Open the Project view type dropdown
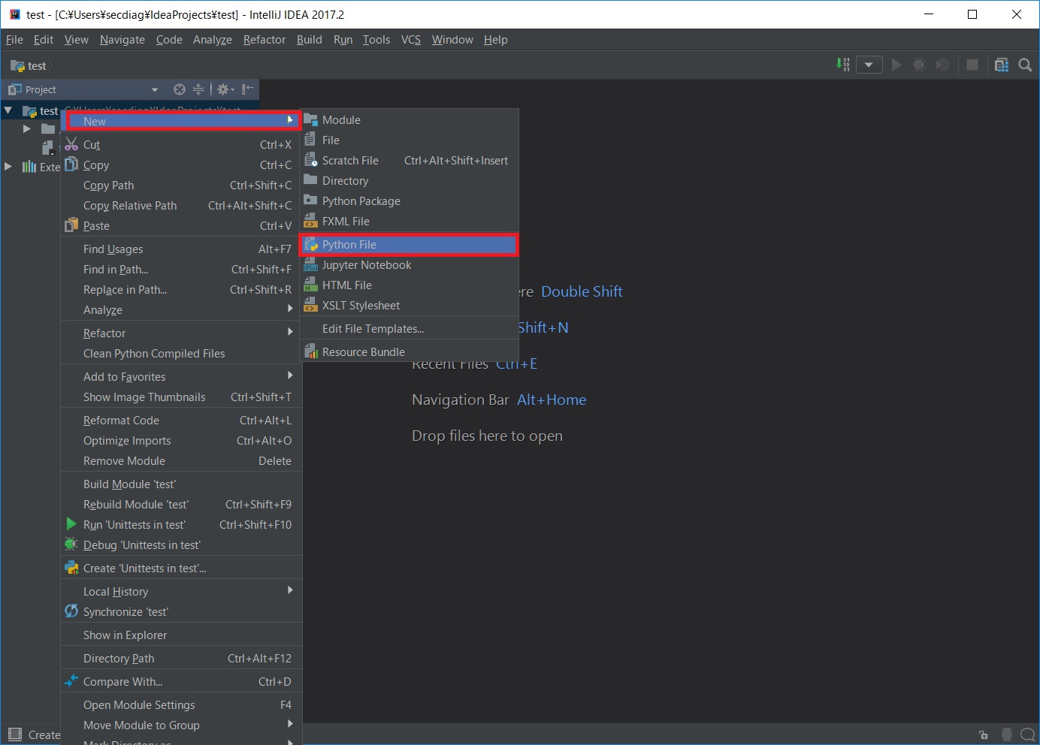The height and width of the screenshot is (745, 1040). click(155, 89)
